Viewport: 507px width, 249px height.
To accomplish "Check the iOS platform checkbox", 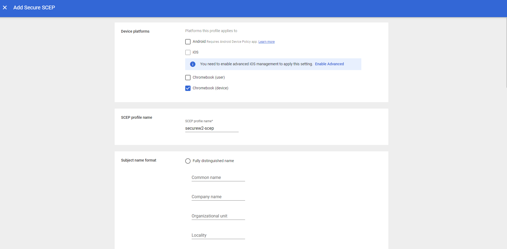I will point(188,52).
